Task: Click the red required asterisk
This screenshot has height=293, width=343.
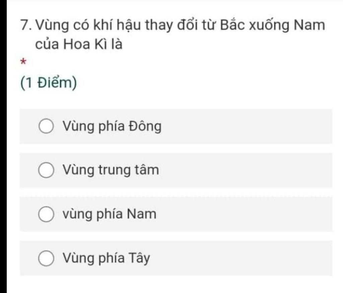Action: click(23, 62)
